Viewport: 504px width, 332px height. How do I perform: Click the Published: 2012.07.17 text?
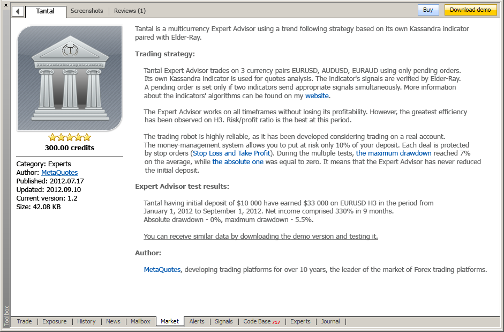(x=50, y=181)
